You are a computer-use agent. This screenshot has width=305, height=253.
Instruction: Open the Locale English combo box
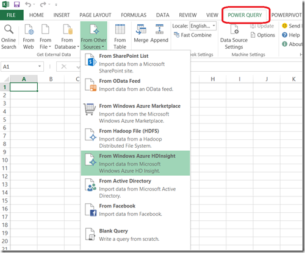point(203,26)
